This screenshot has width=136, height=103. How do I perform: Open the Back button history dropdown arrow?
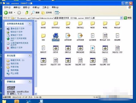tap(14, 13)
